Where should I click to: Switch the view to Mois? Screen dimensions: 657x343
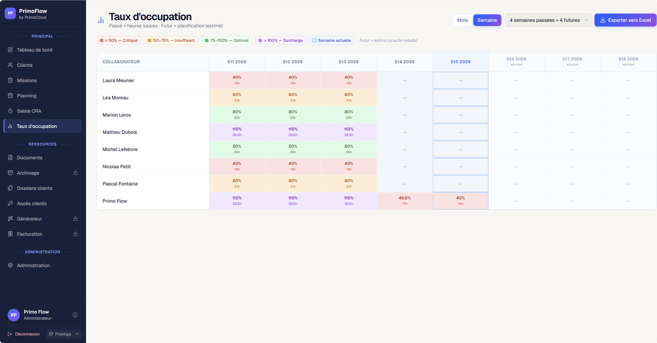(x=462, y=20)
